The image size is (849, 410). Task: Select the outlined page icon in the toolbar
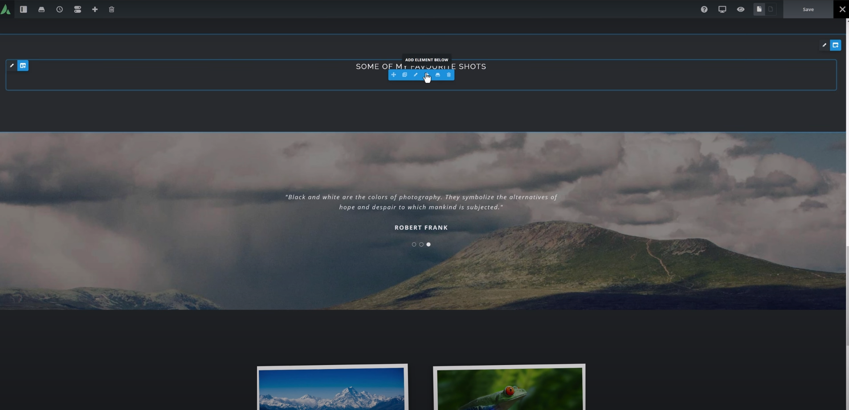(x=771, y=9)
